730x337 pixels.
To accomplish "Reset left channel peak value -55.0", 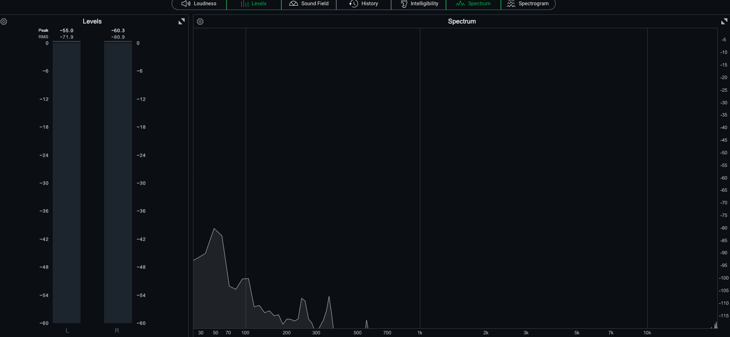I will pyautogui.click(x=67, y=31).
